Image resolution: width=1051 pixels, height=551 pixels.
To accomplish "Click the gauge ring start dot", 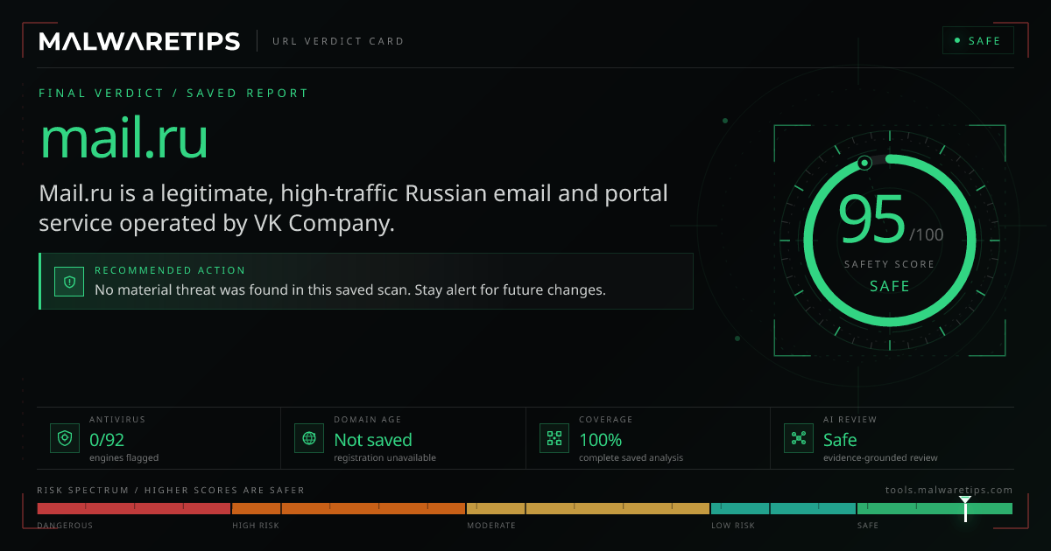I will click(x=864, y=163).
